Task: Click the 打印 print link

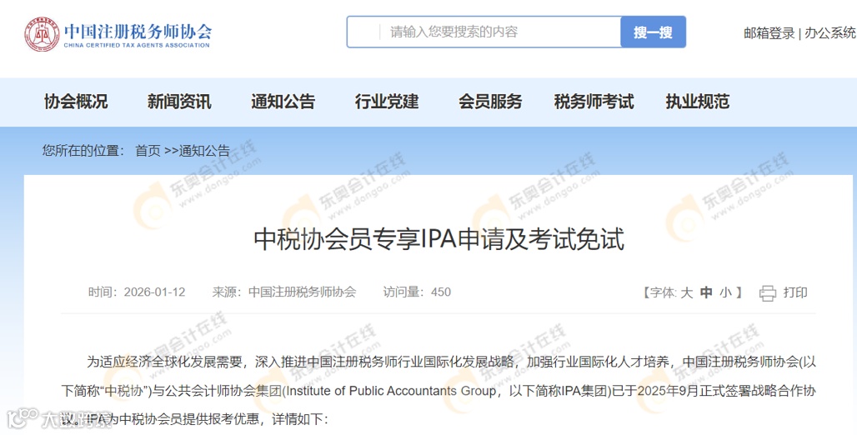Action: (x=795, y=292)
